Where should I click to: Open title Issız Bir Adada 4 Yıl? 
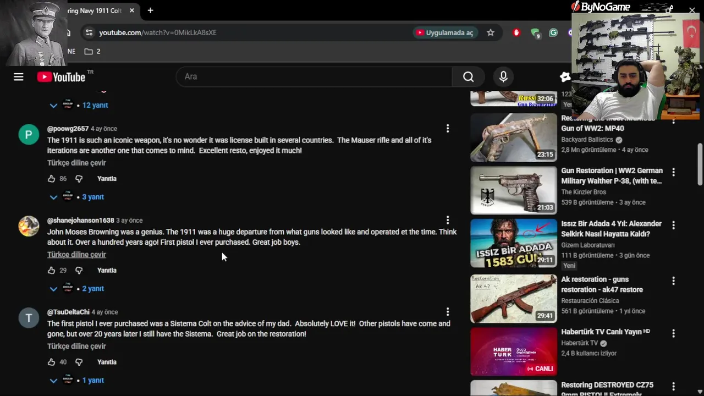click(611, 229)
